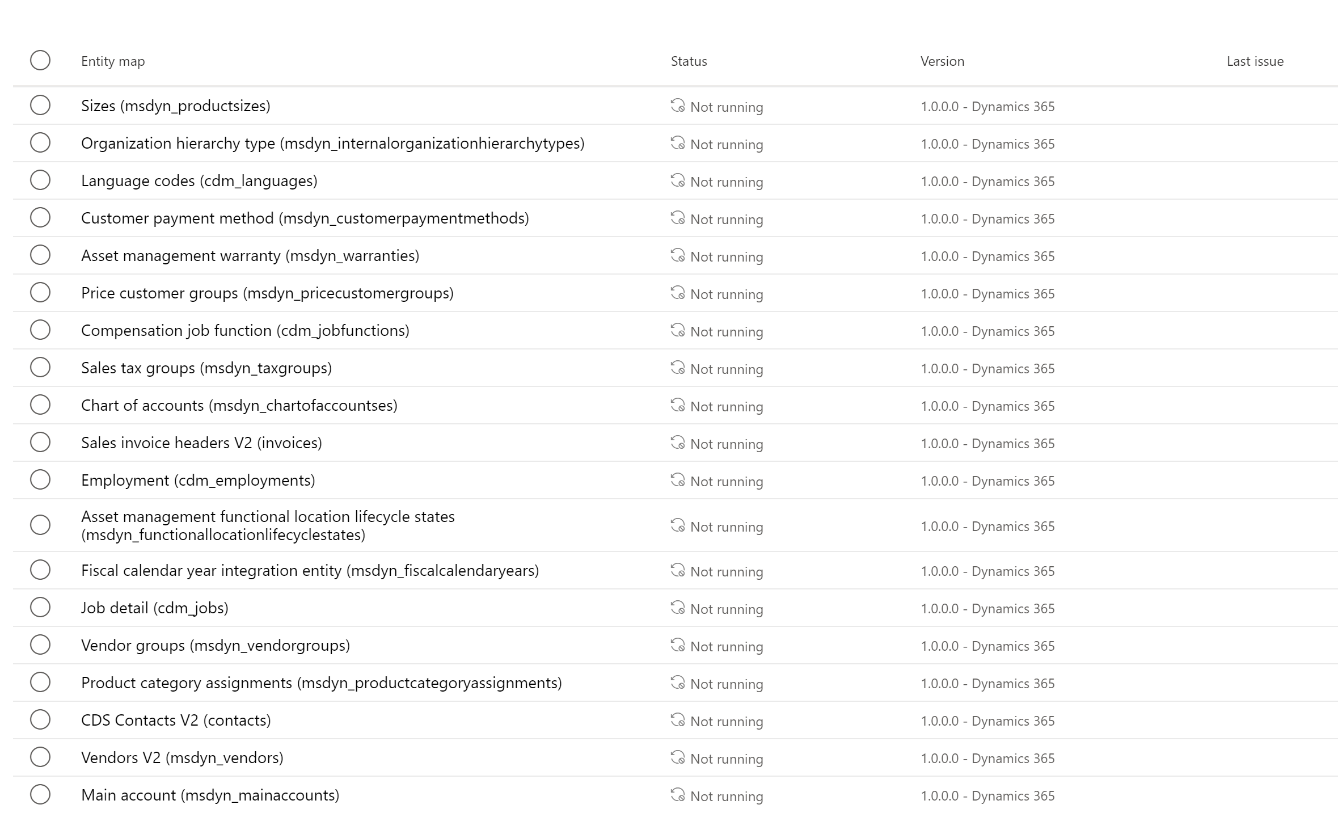
Task: Select the Price customer groups row circle
Action: (x=40, y=293)
